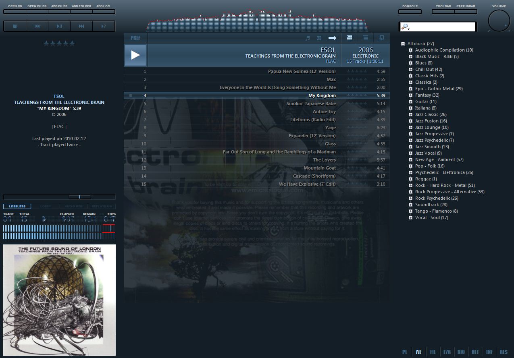514x358 pixels.
Task: Skip to the previous track
Action: tap(37, 26)
